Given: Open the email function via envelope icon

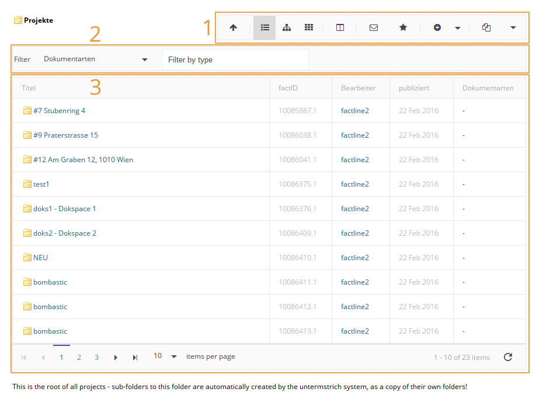Looking at the screenshot, I should pyautogui.click(x=373, y=27).
